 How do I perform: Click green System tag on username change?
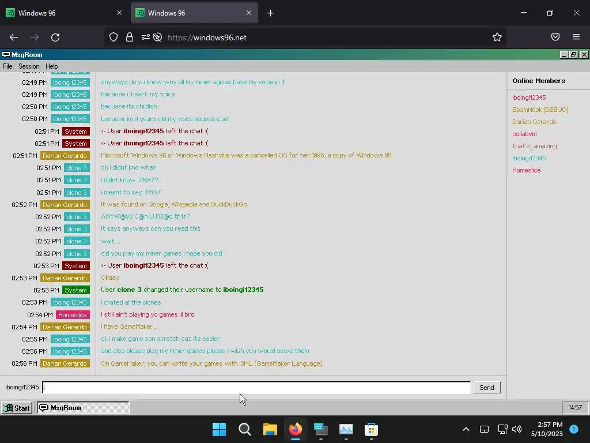click(x=75, y=290)
